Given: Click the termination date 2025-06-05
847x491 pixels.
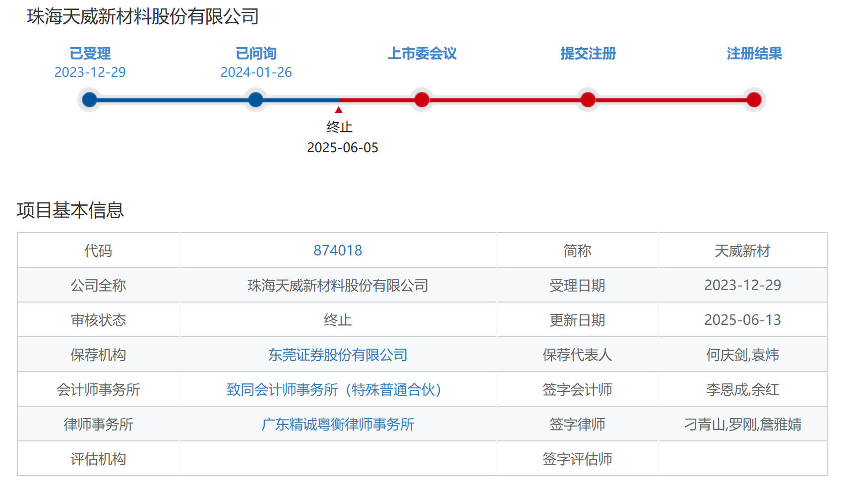Looking at the screenshot, I should click(x=343, y=148).
